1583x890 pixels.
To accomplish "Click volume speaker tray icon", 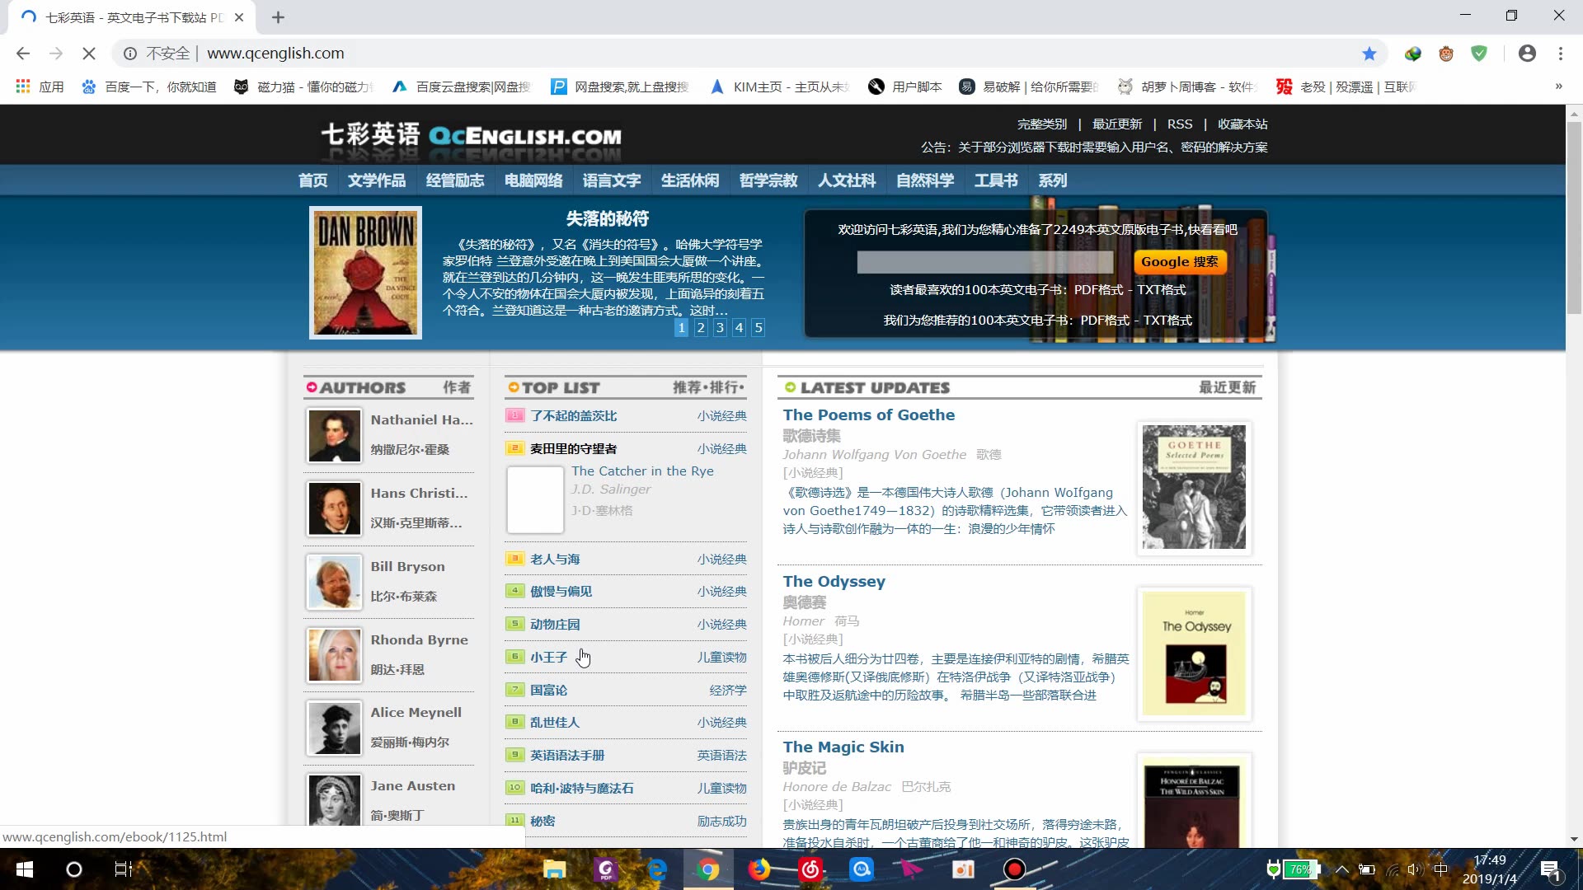I will (x=1416, y=869).
